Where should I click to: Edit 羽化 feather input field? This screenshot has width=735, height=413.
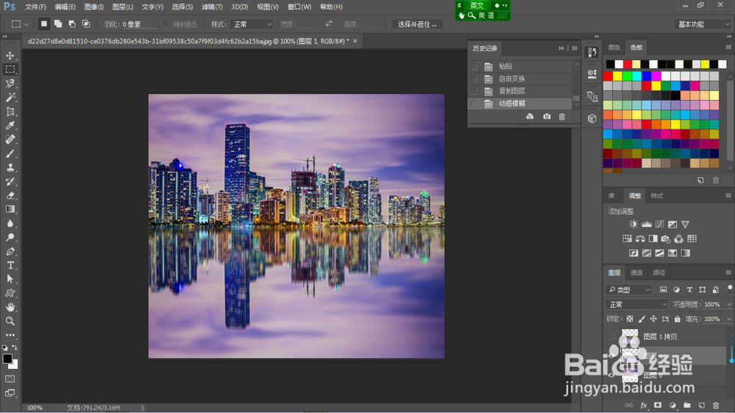[x=138, y=24]
